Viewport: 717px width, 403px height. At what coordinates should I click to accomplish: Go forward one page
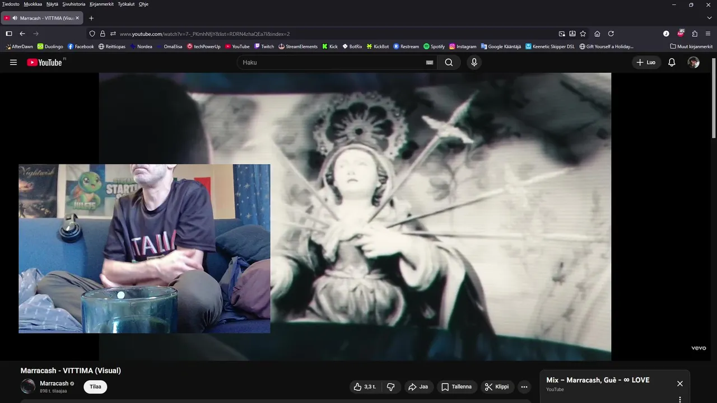point(36,34)
